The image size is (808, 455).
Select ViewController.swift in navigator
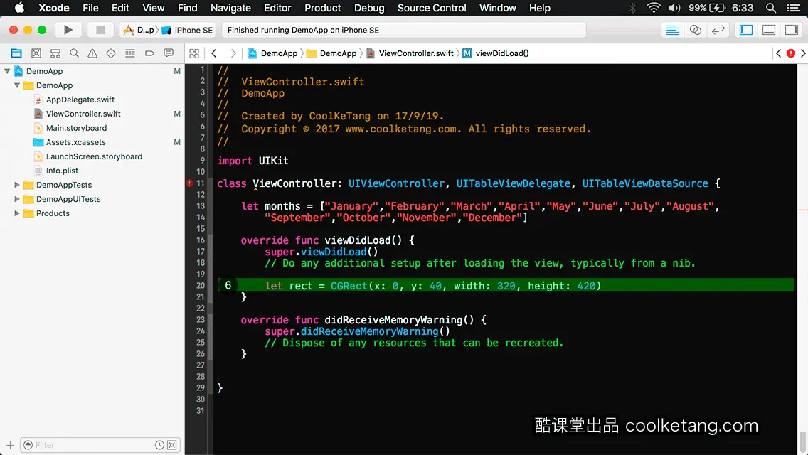point(83,114)
